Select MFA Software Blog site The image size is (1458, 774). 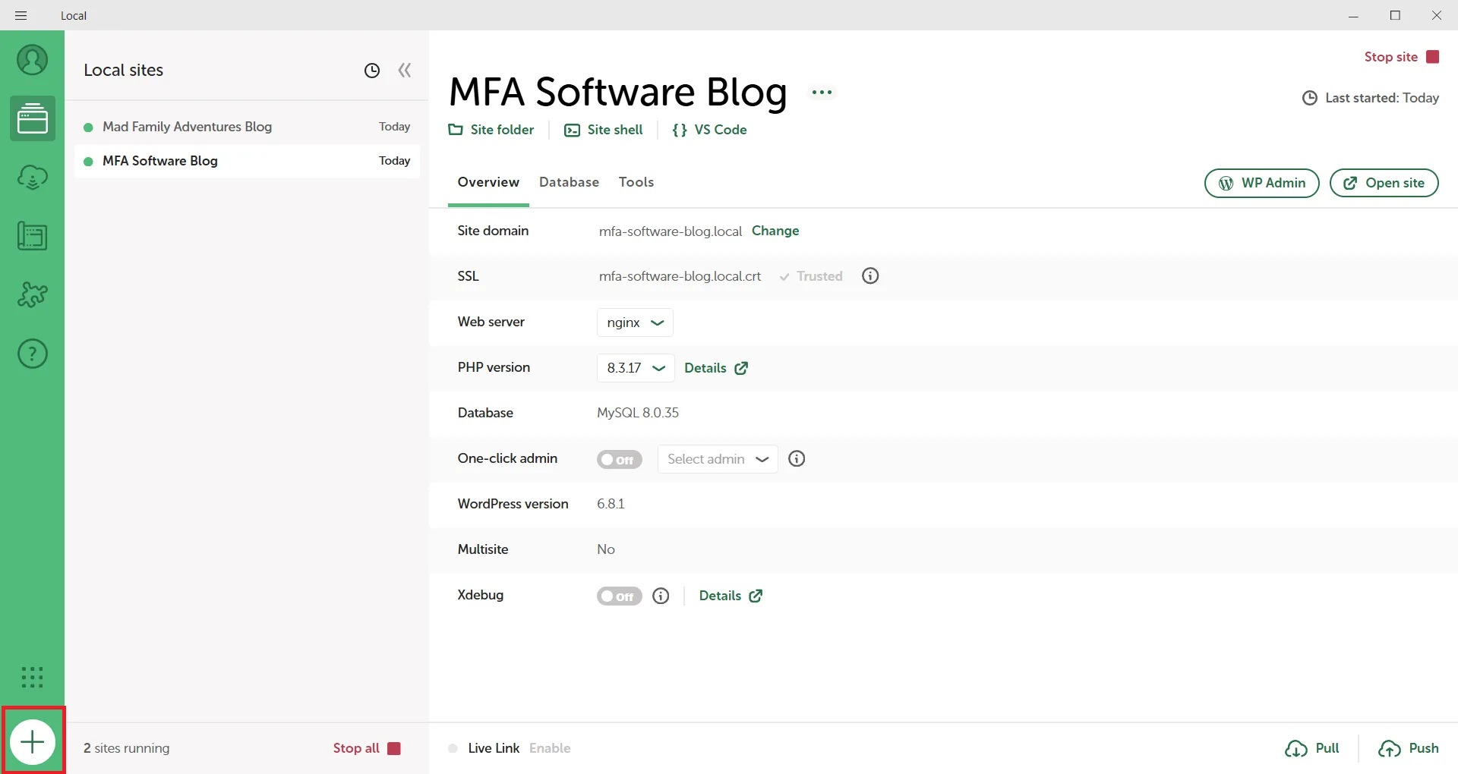(247, 161)
